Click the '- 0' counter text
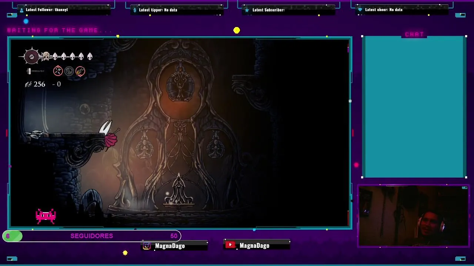The width and height of the screenshot is (474, 266). [x=56, y=84]
